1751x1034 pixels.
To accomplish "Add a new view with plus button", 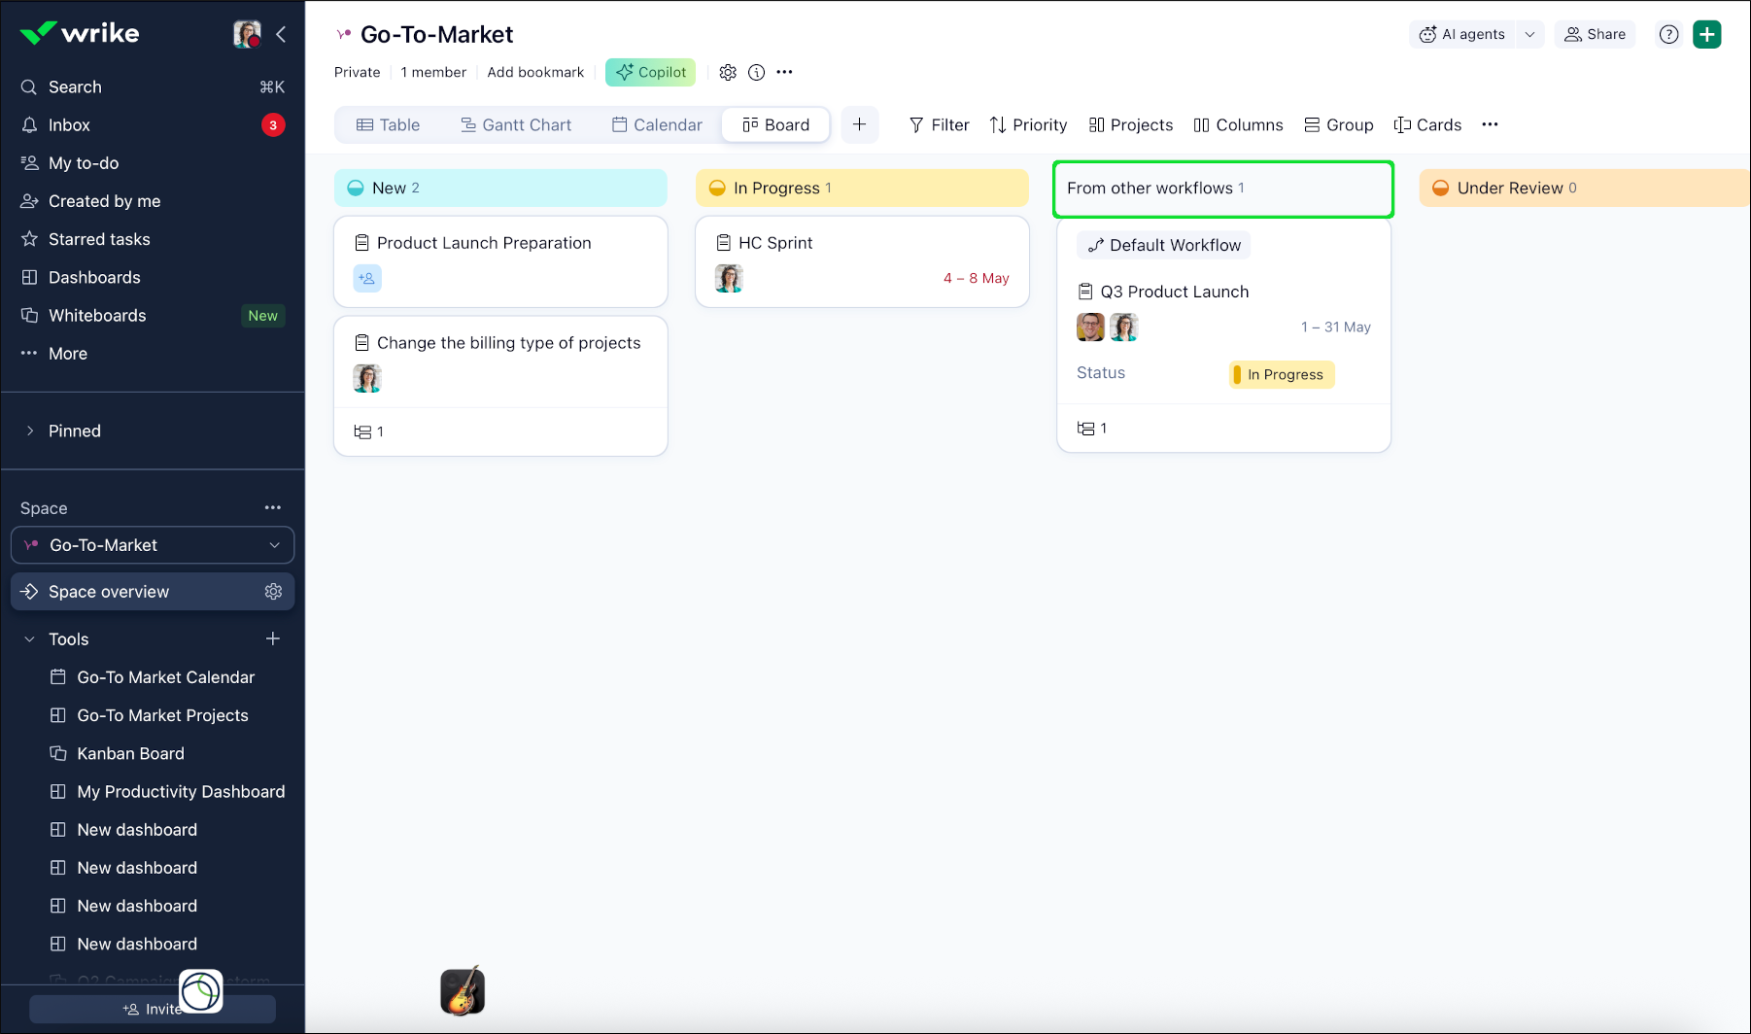I will coord(859,124).
